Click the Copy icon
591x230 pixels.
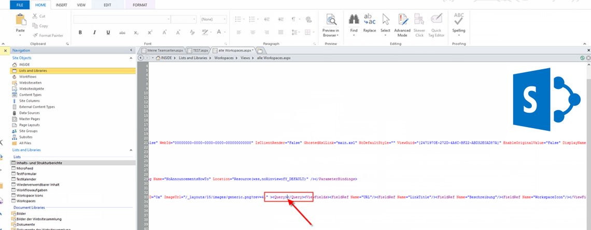tap(35, 26)
